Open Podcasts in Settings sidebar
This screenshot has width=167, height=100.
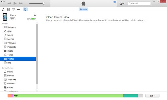[18, 47]
